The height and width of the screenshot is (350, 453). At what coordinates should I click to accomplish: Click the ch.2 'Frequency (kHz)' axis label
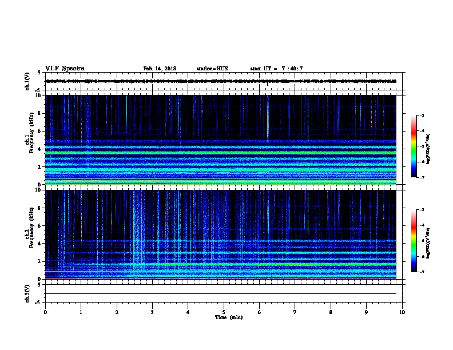pyautogui.click(x=31, y=228)
